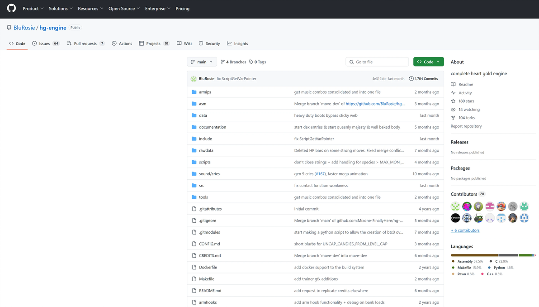This screenshot has width=539, height=307.
Task: Expand the Open Source menu
Action: 124,9
